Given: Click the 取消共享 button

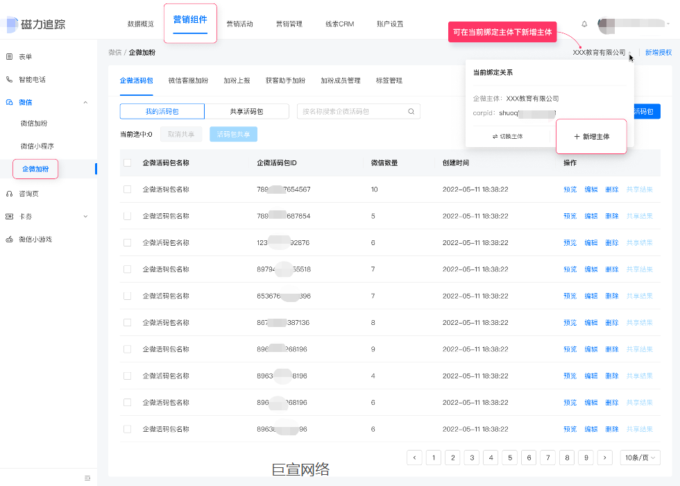Looking at the screenshot, I should [181, 135].
